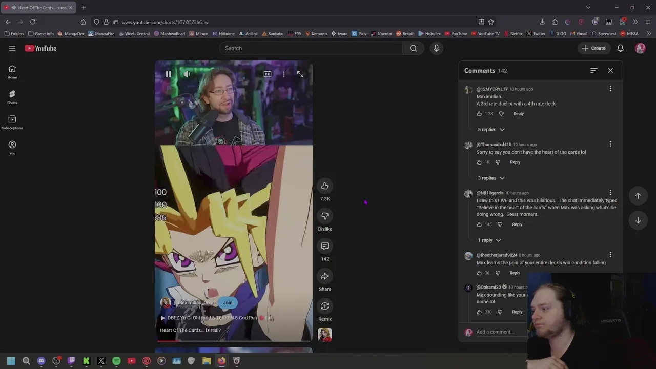This screenshot has height=369, width=656.
Task: Open Discord from the taskbar
Action: coord(42,361)
